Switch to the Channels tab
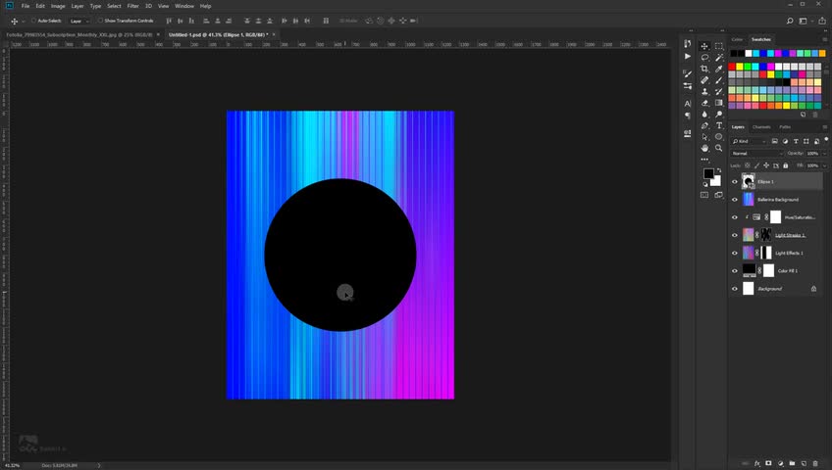Viewport: 832px width, 470px height. tap(761, 127)
